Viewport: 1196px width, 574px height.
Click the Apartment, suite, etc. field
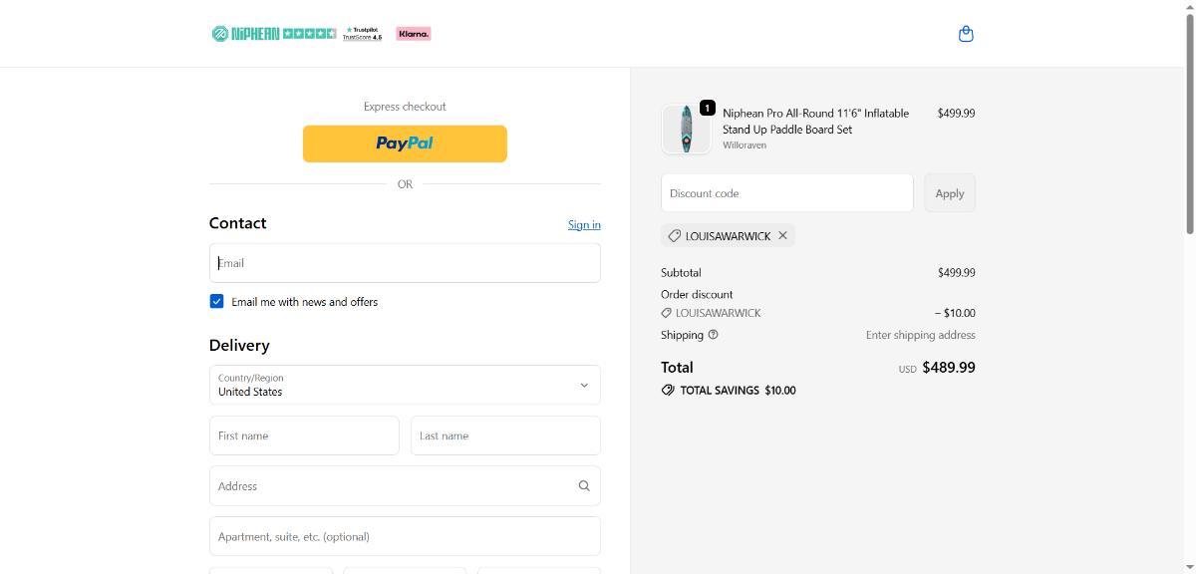pos(405,536)
